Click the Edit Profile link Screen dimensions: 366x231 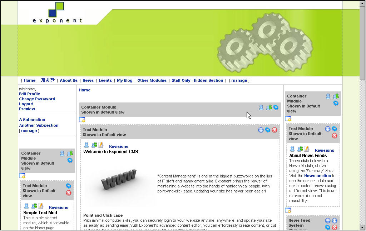(x=30, y=94)
